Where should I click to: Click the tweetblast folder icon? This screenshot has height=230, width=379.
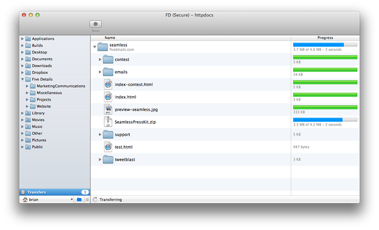(x=108, y=159)
